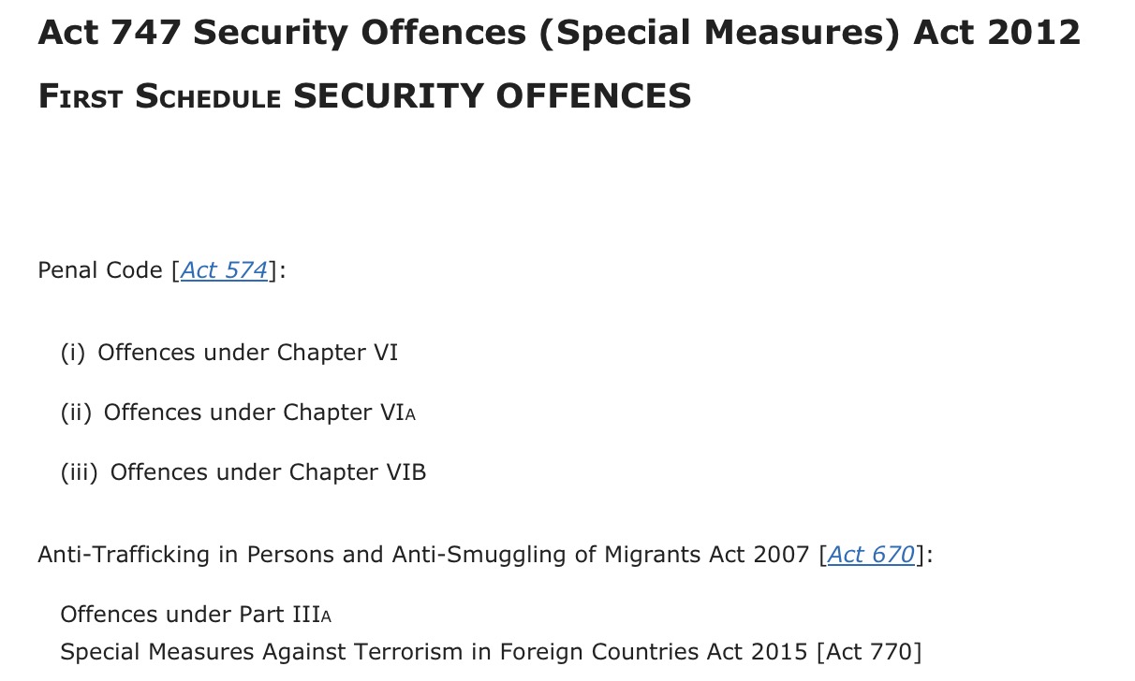The height and width of the screenshot is (681, 1135).
Task: Click the Act 747 main title heading
Action: [559, 34]
